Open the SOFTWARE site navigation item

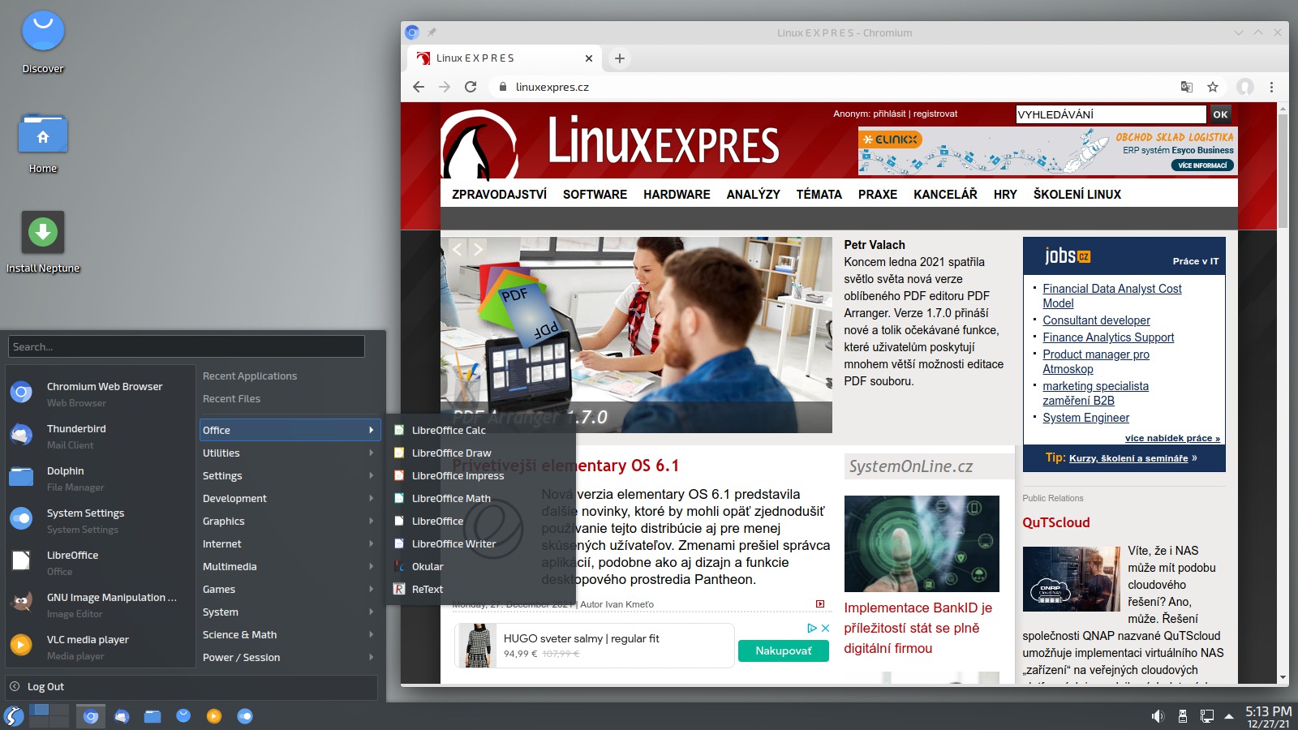pyautogui.click(x=595, y=195)
